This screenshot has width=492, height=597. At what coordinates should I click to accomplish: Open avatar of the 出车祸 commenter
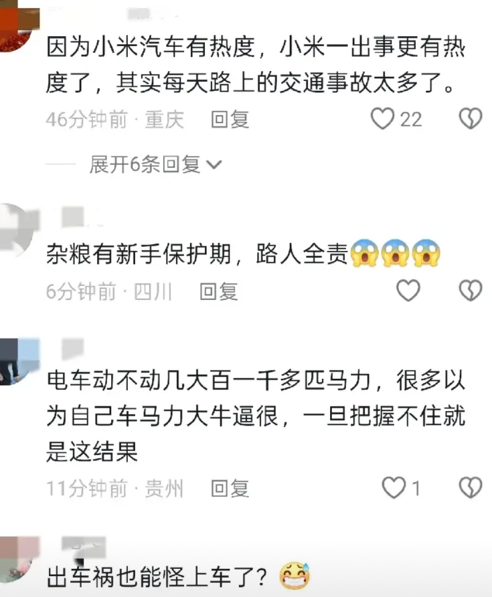point(17,560)
